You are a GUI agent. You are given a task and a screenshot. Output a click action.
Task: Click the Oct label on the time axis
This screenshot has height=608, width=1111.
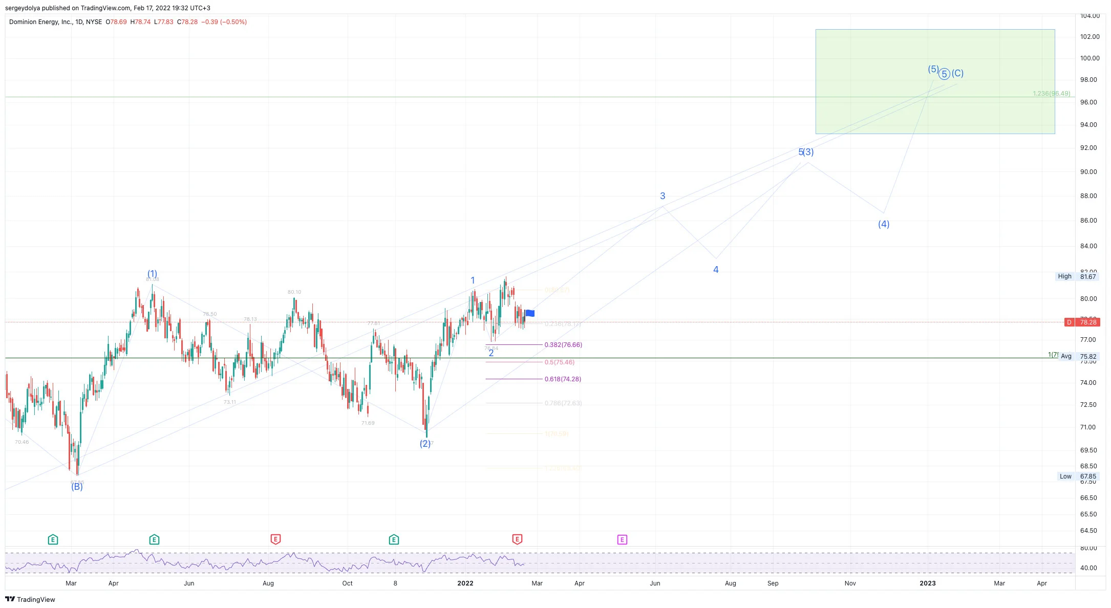[x=348, y=583]
